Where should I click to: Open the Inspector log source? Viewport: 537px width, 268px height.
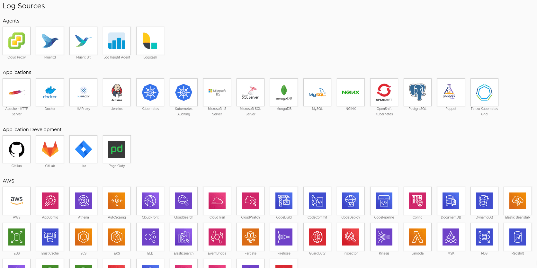(351, 237)
